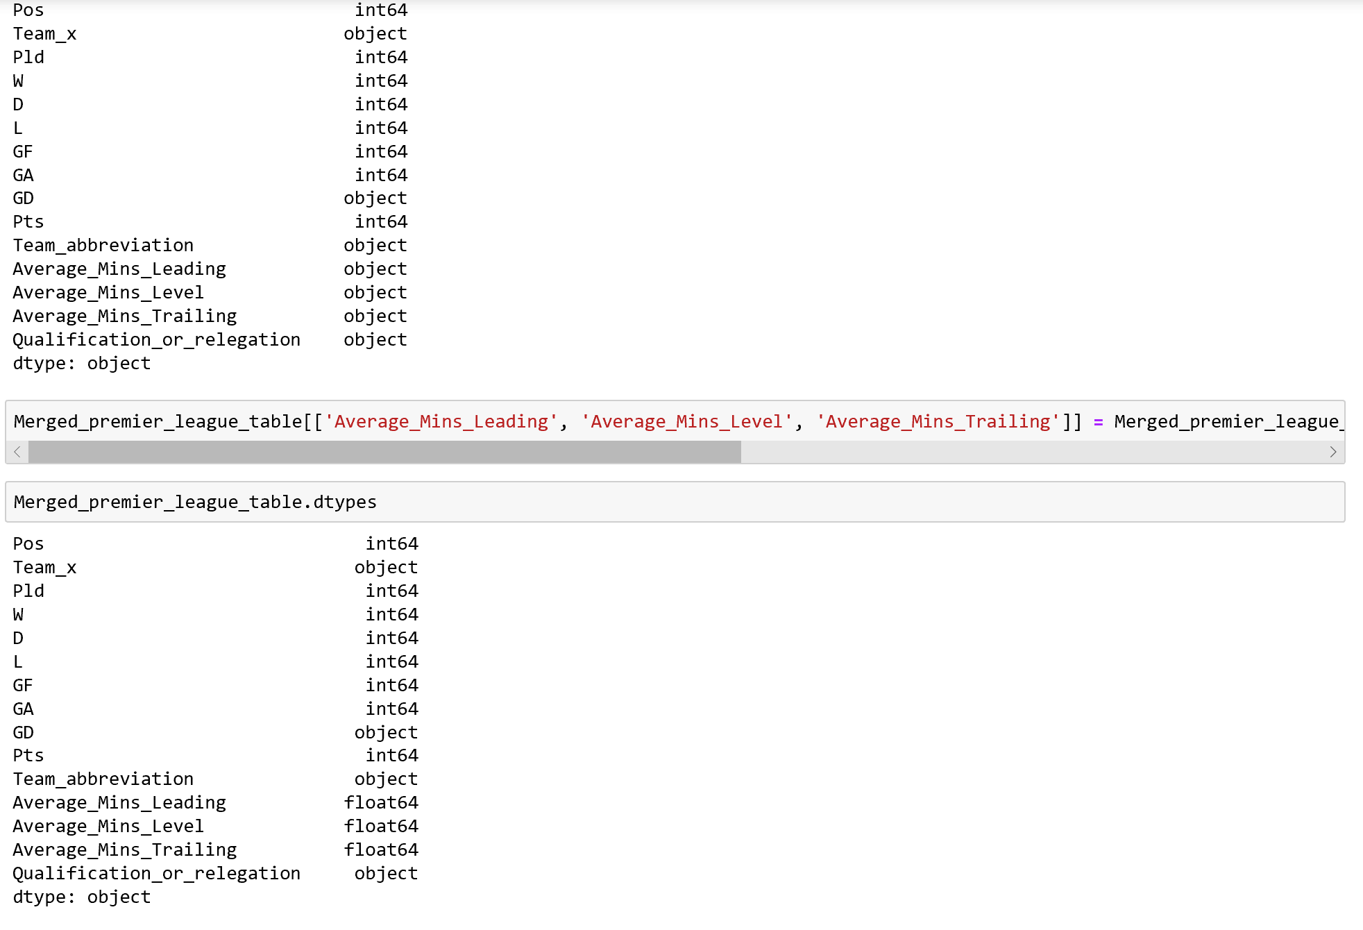This screenshot has height=930, width=1363.
Task: Click the purple equals operator in code
Action: click(1099, 421)
